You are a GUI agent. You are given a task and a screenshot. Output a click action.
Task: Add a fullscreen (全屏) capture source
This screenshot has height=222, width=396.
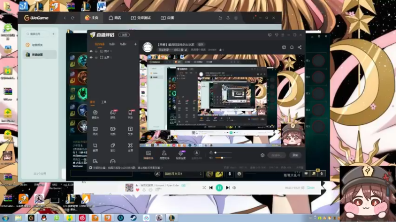point(130,147)
